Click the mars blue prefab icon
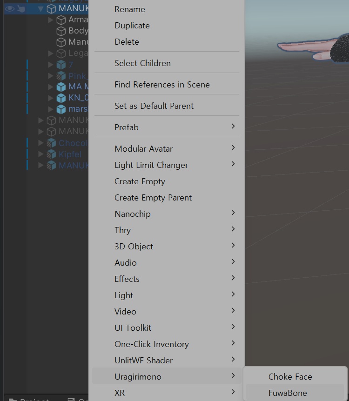 click(x=61, y=109)
